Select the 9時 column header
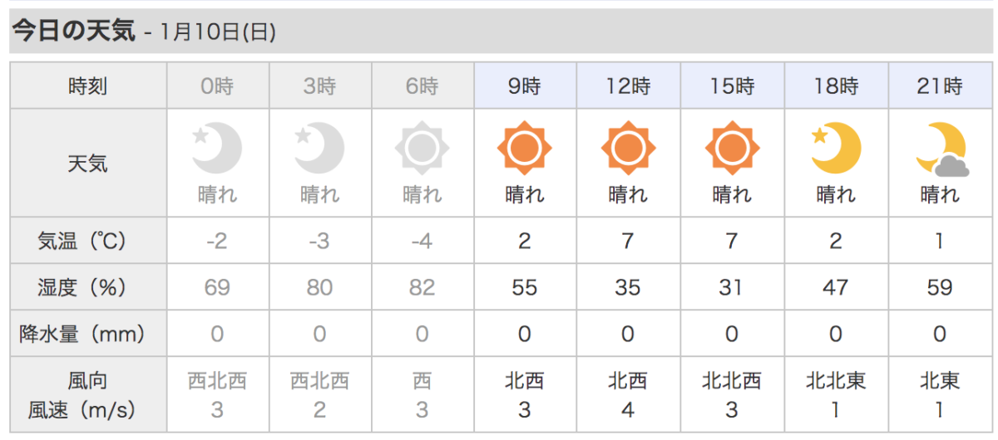This screenshot has width=998, height=440. click(x=525, y=86)
